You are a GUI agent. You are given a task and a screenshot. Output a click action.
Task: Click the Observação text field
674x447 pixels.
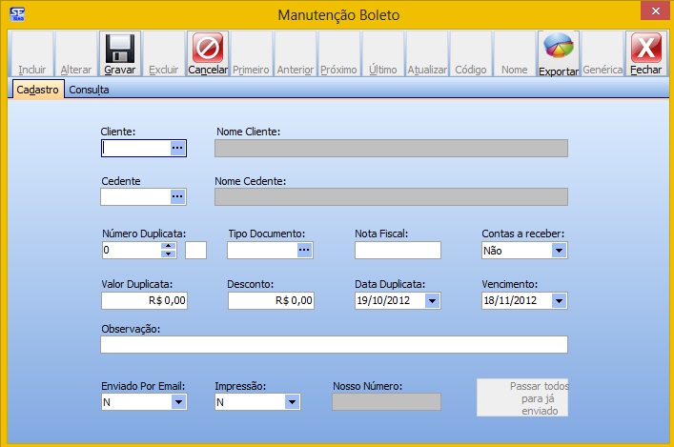(x=335, y=344)
